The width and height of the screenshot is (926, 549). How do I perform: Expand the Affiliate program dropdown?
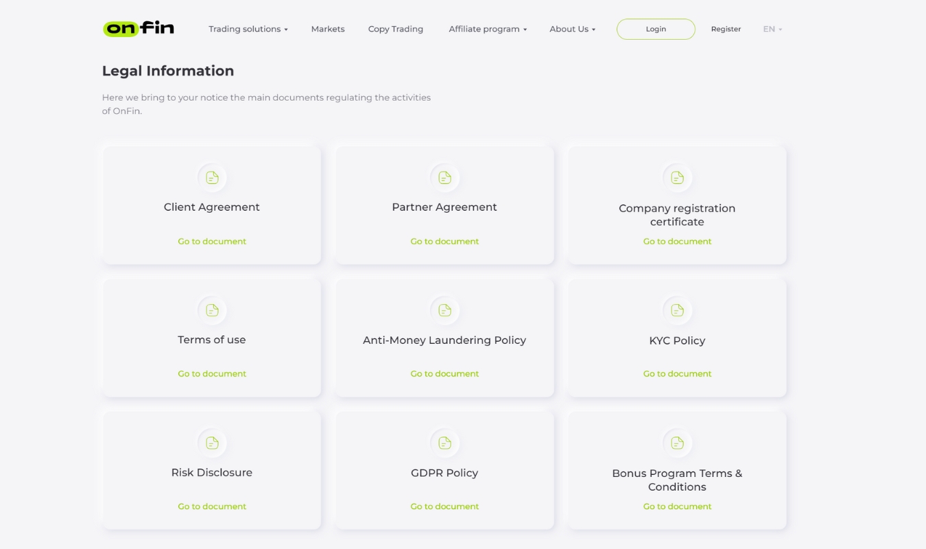[488, 29]
